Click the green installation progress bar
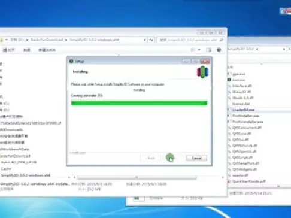Viewport: 291px width, 218px height. (x=139, y=103)
